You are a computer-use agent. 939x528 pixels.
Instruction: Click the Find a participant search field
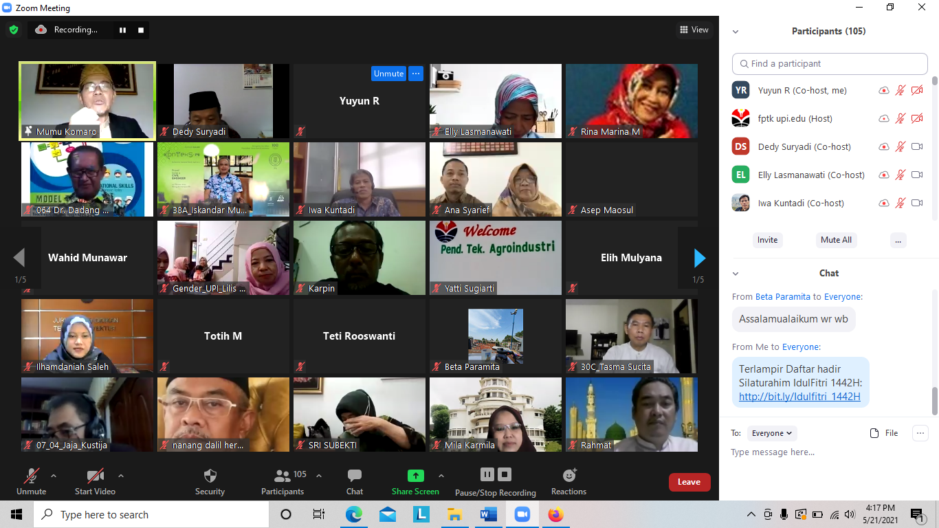point(830,63)
